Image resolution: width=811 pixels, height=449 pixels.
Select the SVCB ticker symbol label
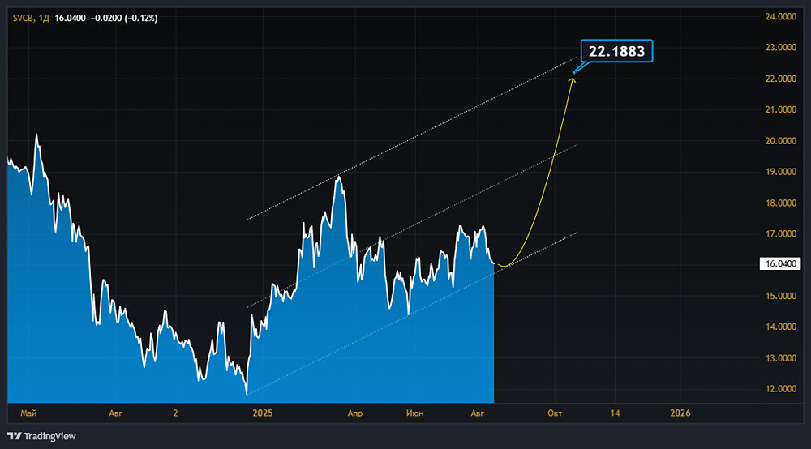click(x=23, y=18)
